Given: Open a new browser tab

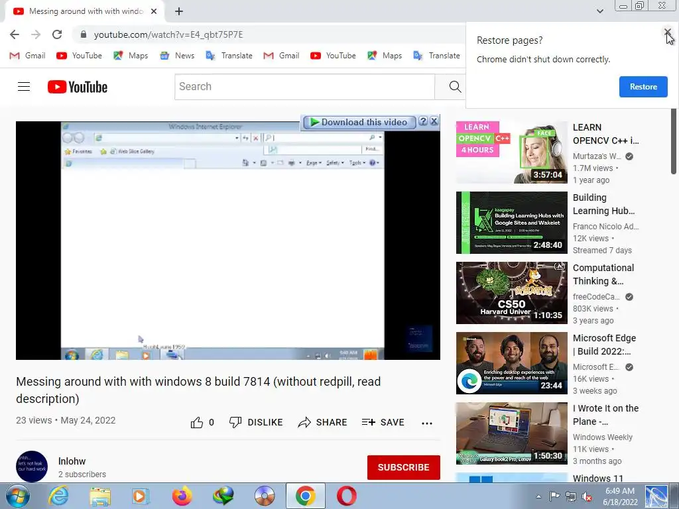Looking at the screenshot, I should point(179,12).
